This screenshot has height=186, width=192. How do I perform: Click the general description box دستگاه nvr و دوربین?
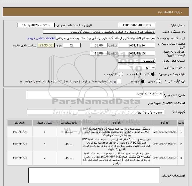pyautogui.click(x=95, y=95)
